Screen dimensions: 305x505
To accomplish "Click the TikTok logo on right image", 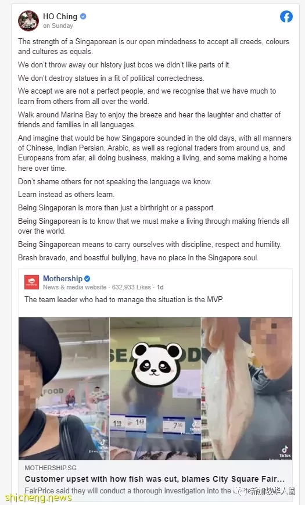I will click(x=285, y=451).
